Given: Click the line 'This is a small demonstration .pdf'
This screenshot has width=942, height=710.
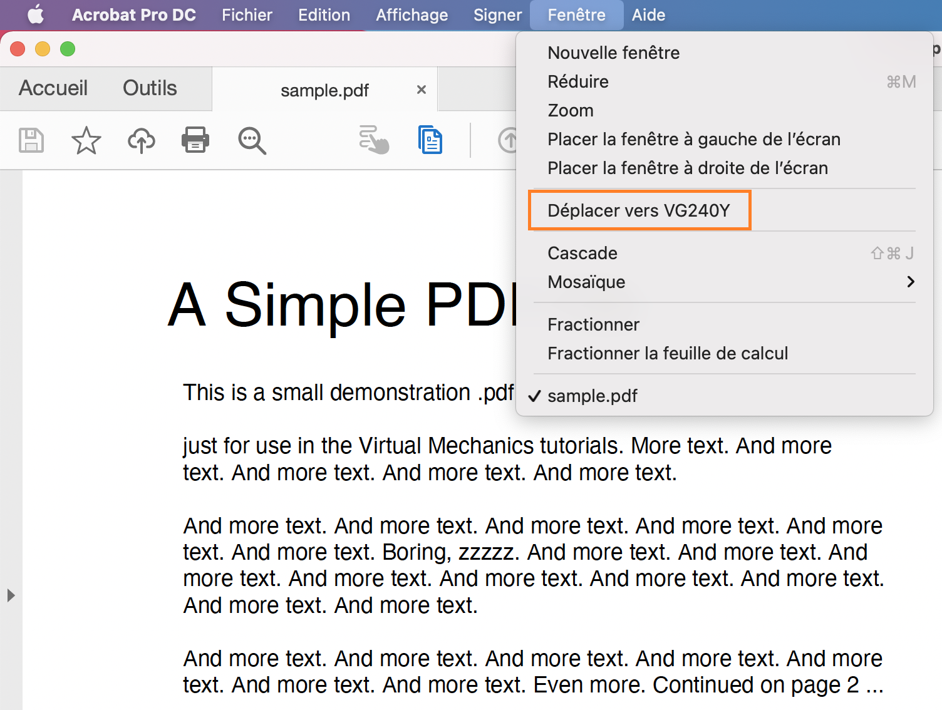Looking at the screenshot, I should tap(348, 393).
